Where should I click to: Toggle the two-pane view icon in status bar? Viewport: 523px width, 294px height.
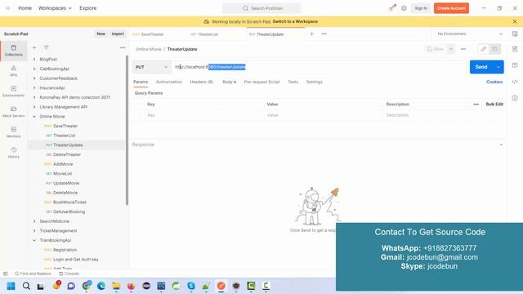coord(6,274)
